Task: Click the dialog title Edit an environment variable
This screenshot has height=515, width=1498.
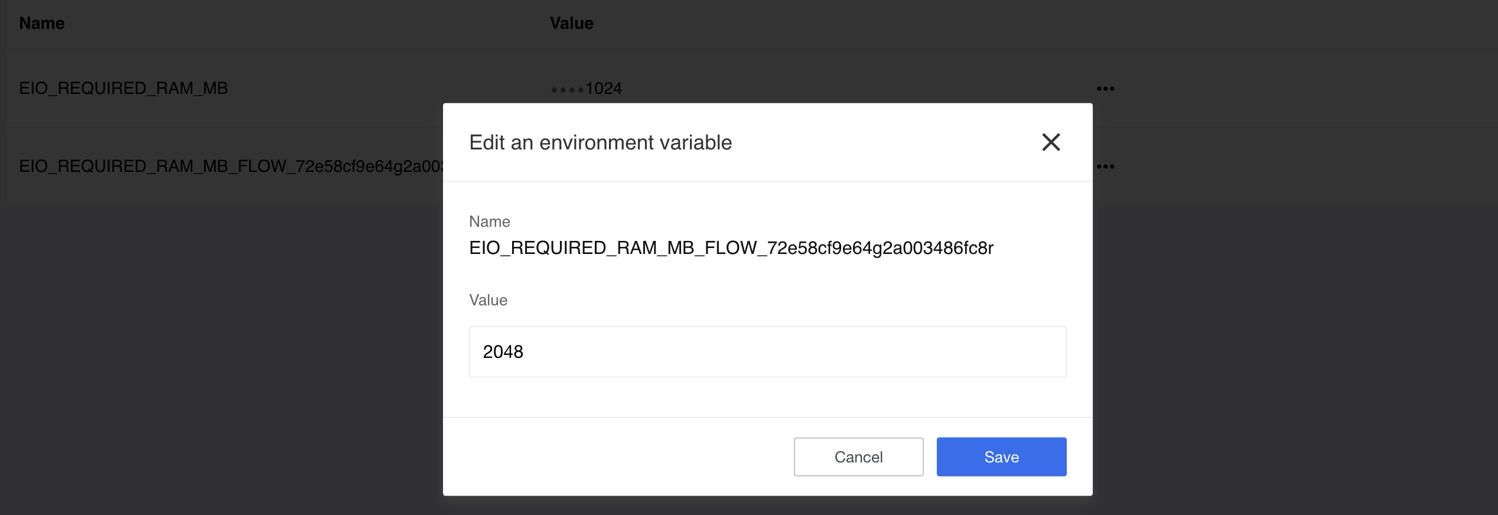Action: click(600, 142)
